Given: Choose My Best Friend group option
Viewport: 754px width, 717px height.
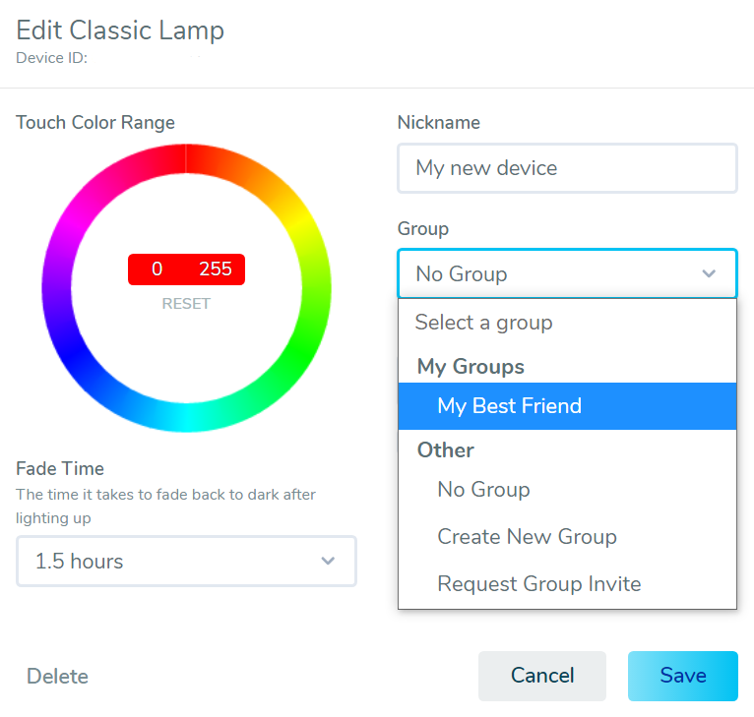Looking at the screenshot, I should (x=567, y=406).
